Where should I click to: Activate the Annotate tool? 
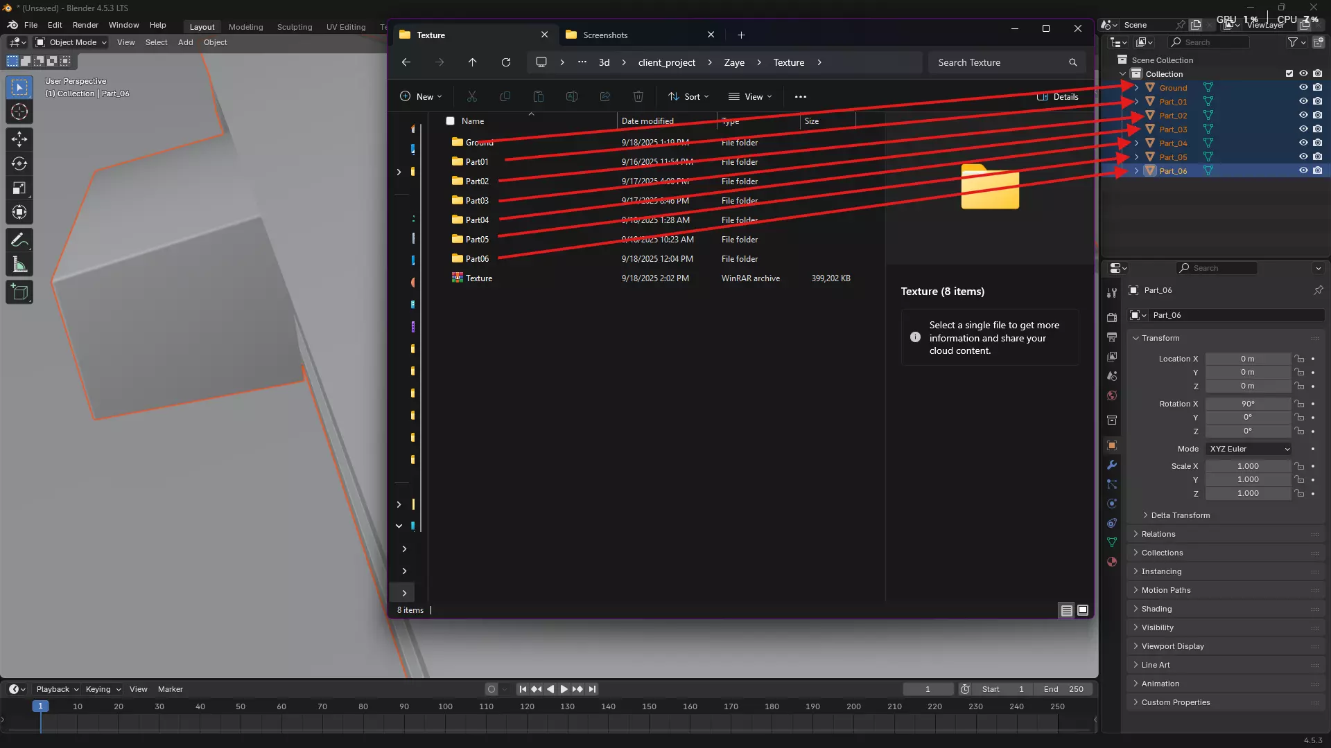click(19, 240)
